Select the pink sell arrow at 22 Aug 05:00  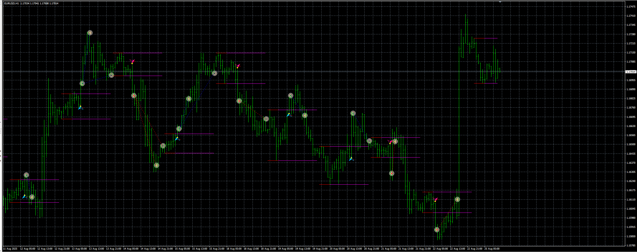point(436,200)
